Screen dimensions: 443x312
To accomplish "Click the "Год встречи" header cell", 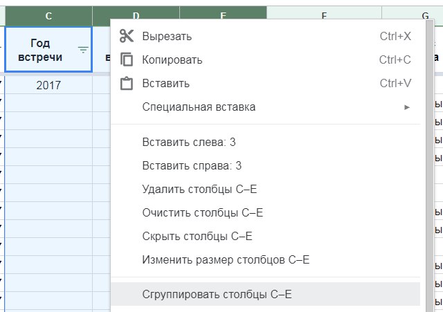I will tap(42, 50).
